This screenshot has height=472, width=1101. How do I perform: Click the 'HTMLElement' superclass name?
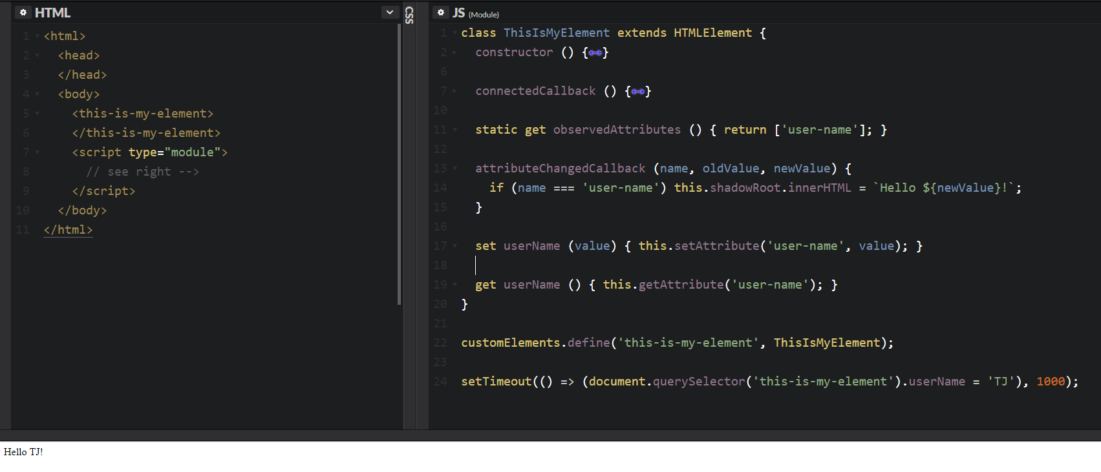pyautogui.click(x=713, y=33)
